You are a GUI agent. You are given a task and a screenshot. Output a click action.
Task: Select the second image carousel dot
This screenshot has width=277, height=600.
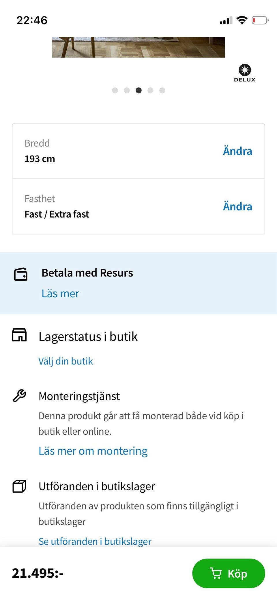point(127,90)
